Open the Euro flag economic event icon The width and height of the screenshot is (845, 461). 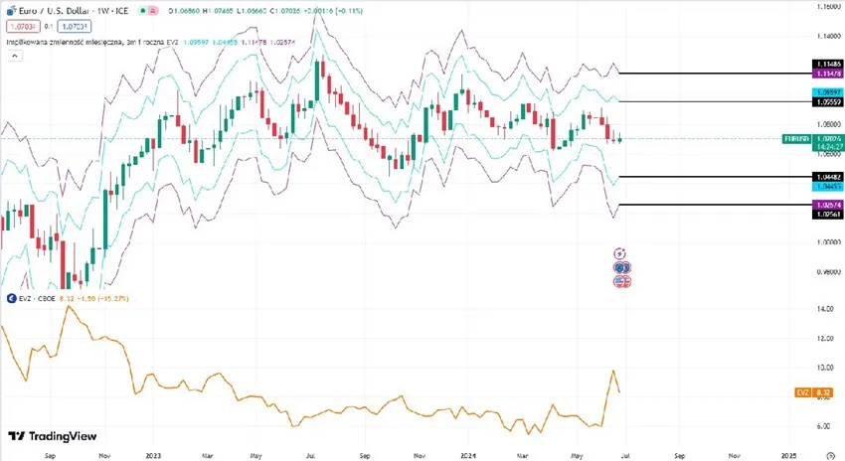pos(621,267)
